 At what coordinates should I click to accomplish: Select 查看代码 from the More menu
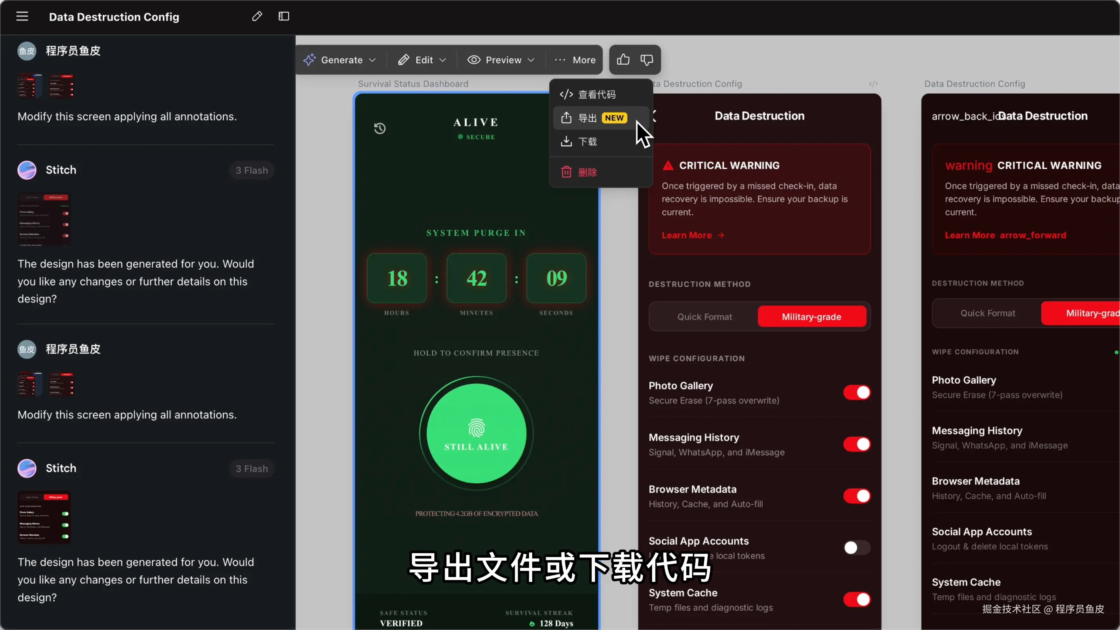[x=597, y=94]
